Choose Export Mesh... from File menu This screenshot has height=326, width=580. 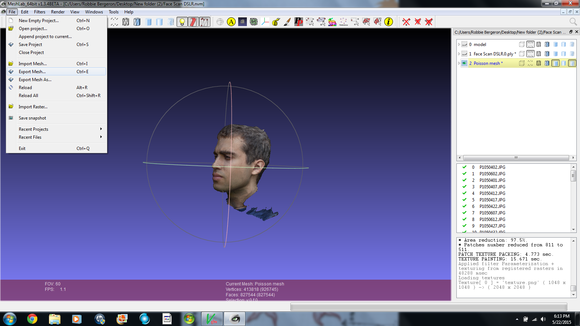tap(57, 71)
